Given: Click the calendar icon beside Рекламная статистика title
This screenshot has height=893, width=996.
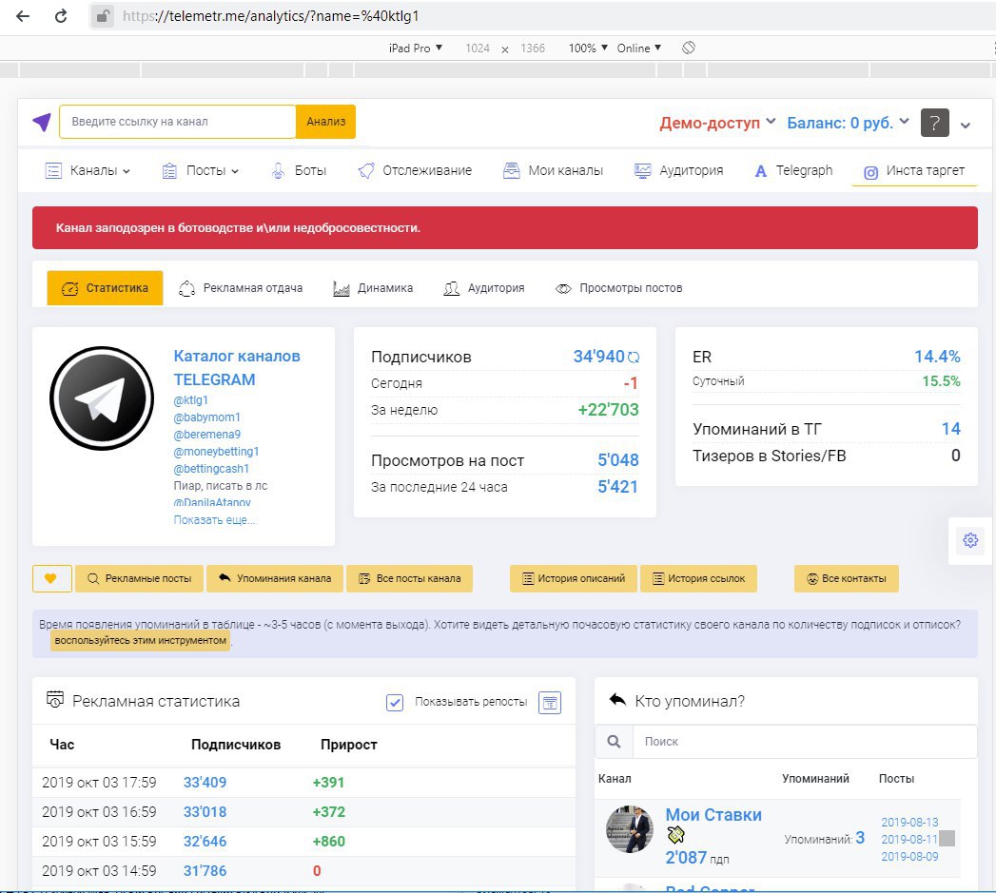Looking at the screenshot, I should click(x=55, y=699).
